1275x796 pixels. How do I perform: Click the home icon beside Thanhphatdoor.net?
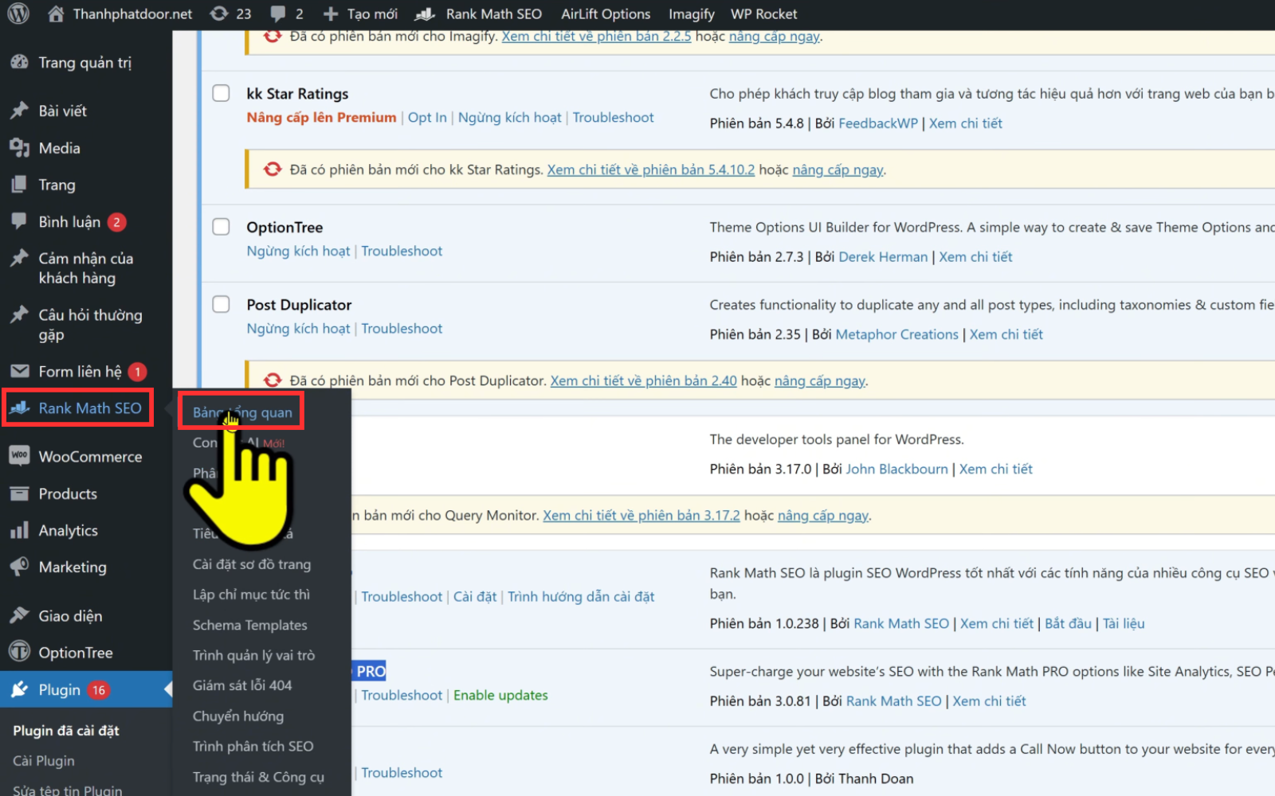56,14
